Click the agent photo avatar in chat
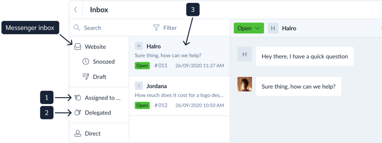Viewport: 382px width, 143px height. (245, 84)
